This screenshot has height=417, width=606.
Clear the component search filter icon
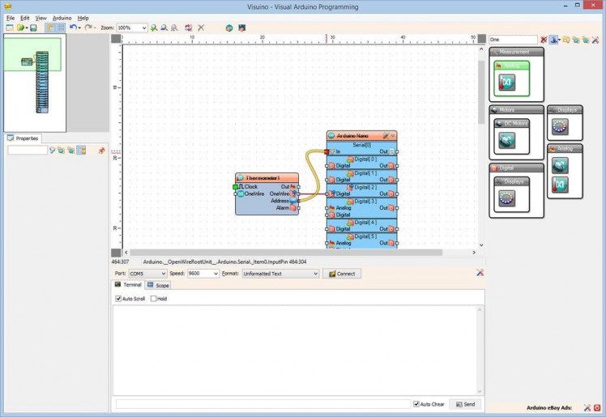[544, 39]
